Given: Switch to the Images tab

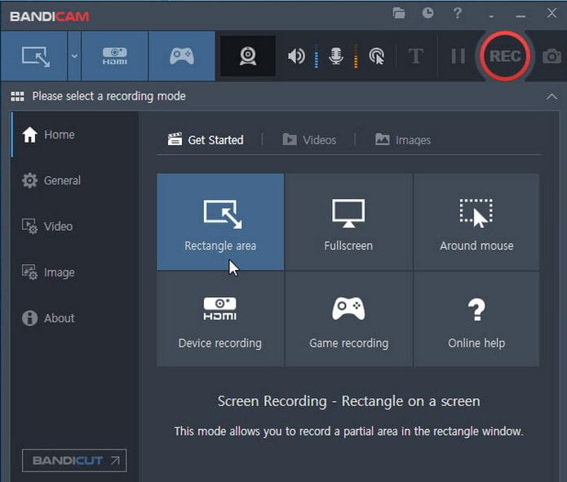Looking at the screenshot, I should point(403,140).
